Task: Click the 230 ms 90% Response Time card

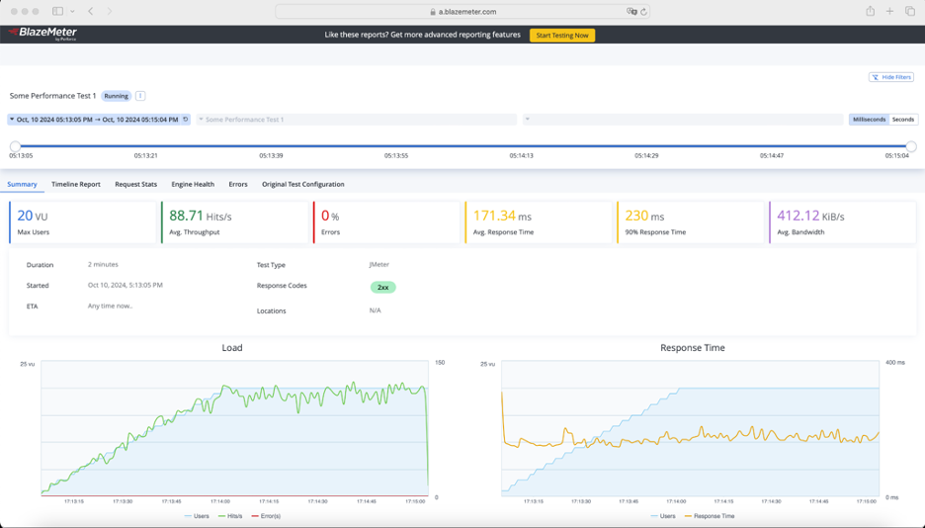Action: pos(690,222)
